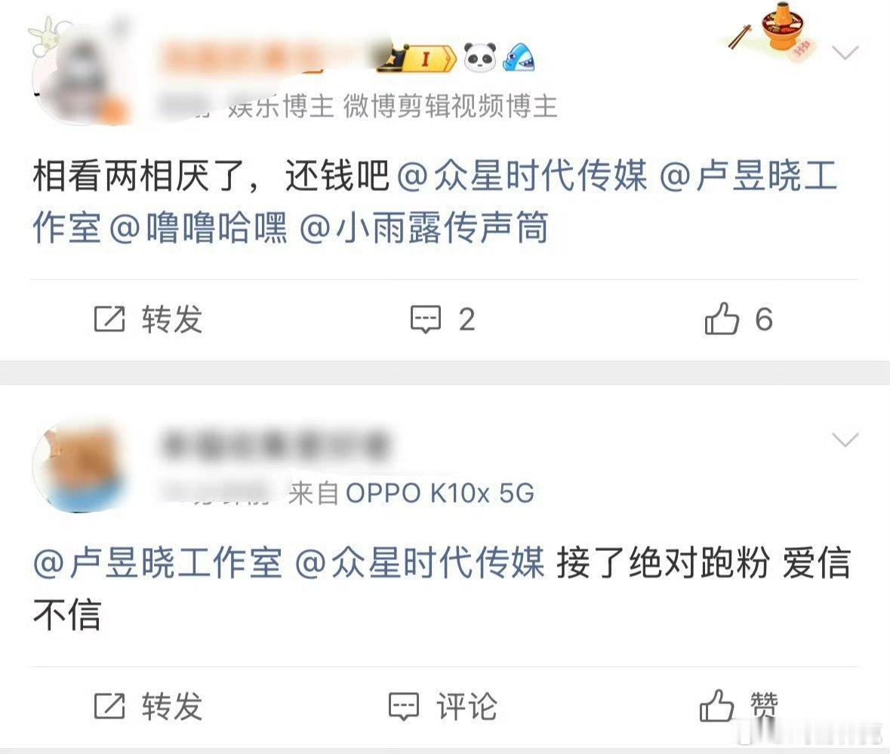Tap the 赞 thumbs-up on the second post
890x754 pixels.
[738, 706]
